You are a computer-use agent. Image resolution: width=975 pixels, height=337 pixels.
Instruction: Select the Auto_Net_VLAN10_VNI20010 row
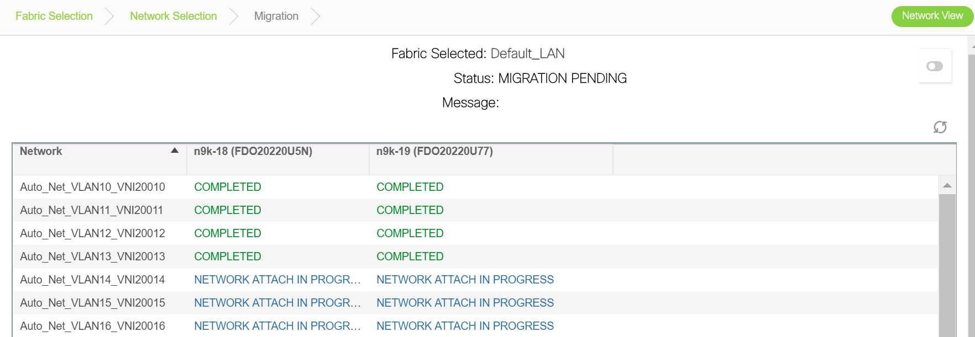coord(475,187)
